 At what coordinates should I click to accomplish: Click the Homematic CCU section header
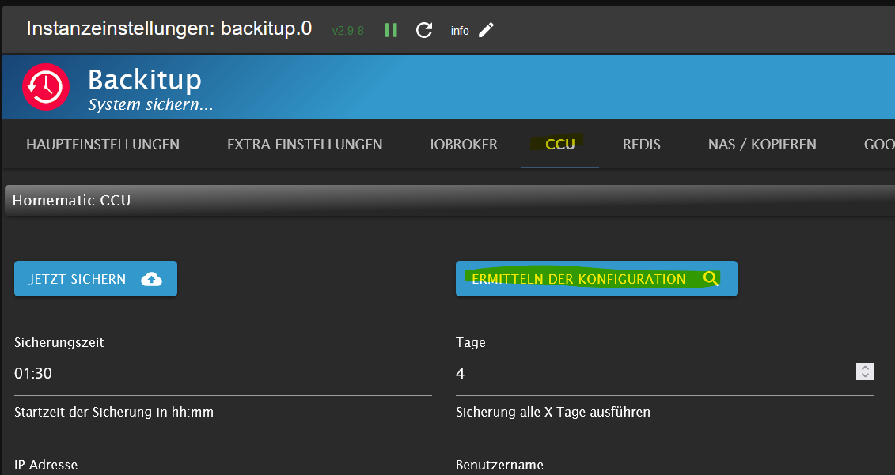pyautogui.click(x=449, y=200)
